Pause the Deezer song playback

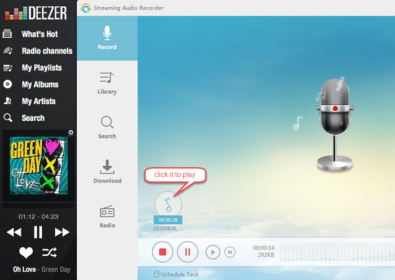point(38,232)
